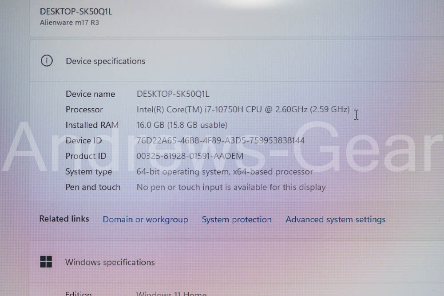Screen dimensions: 444x296
Task: Click the Product ID label
Action: coord(86,156)
